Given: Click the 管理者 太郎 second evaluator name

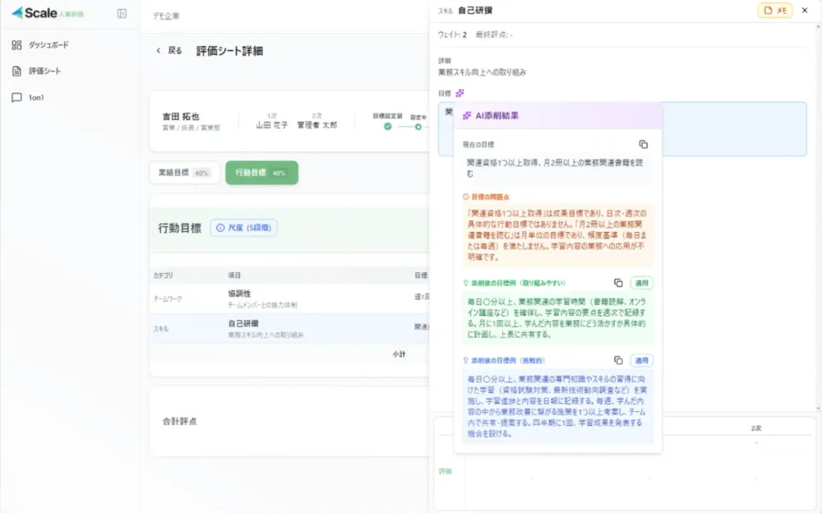Looking at the screenshot, I should pyautogui.click(x=317, y=125).
